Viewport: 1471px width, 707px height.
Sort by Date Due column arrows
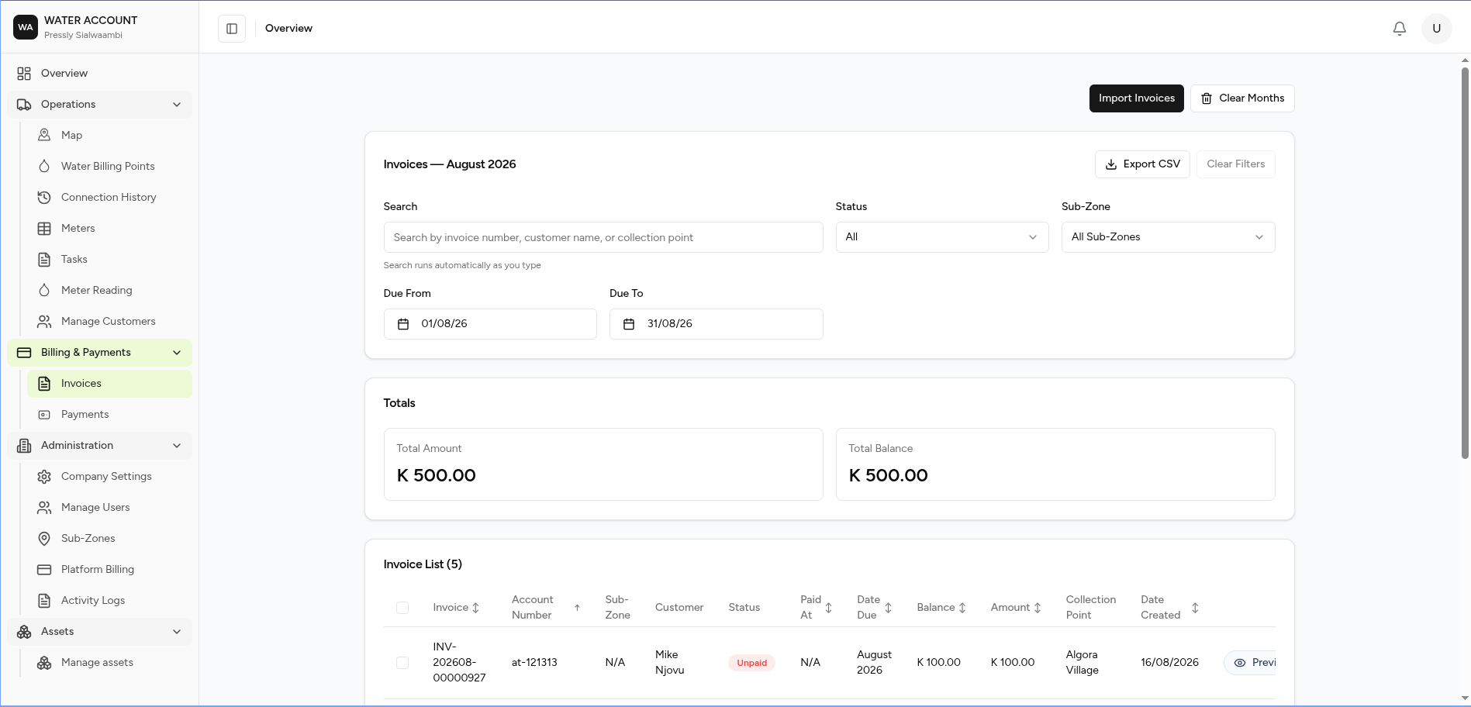(889, 608)
